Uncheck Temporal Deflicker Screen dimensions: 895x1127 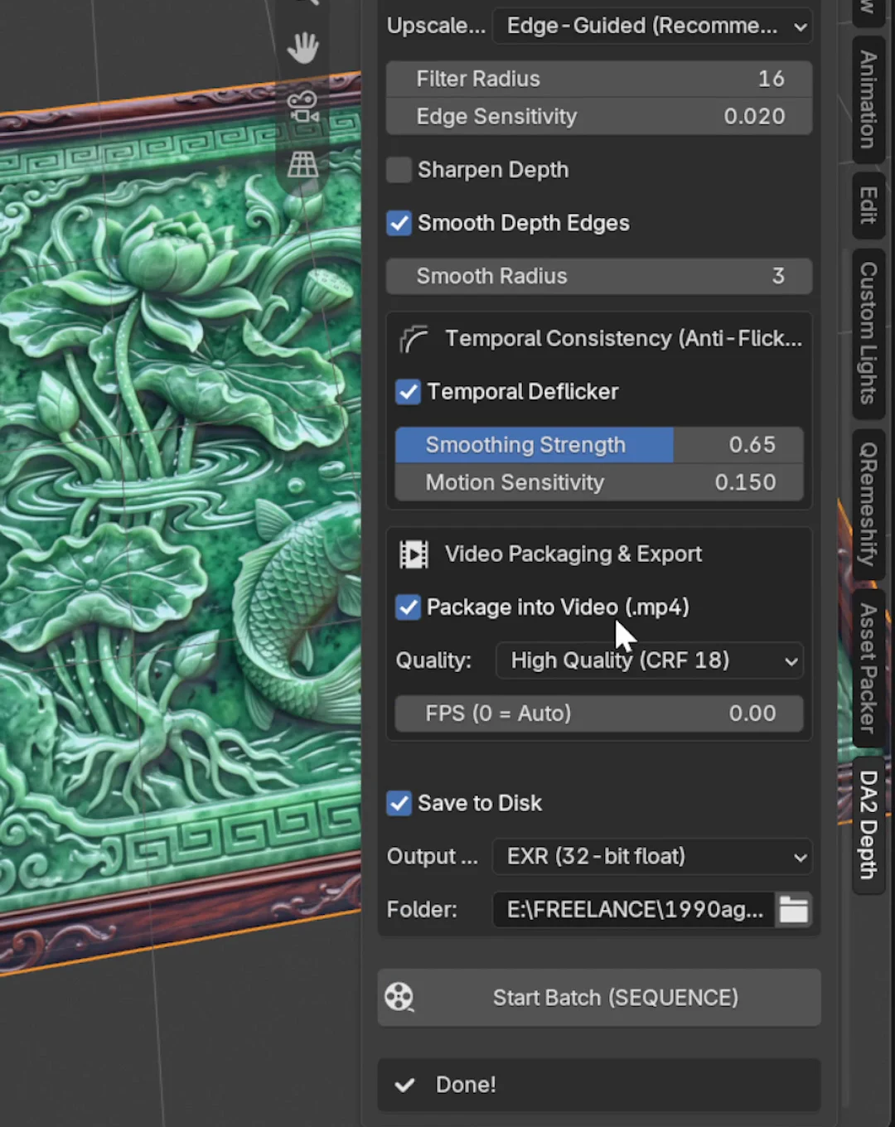pos(408,392)
